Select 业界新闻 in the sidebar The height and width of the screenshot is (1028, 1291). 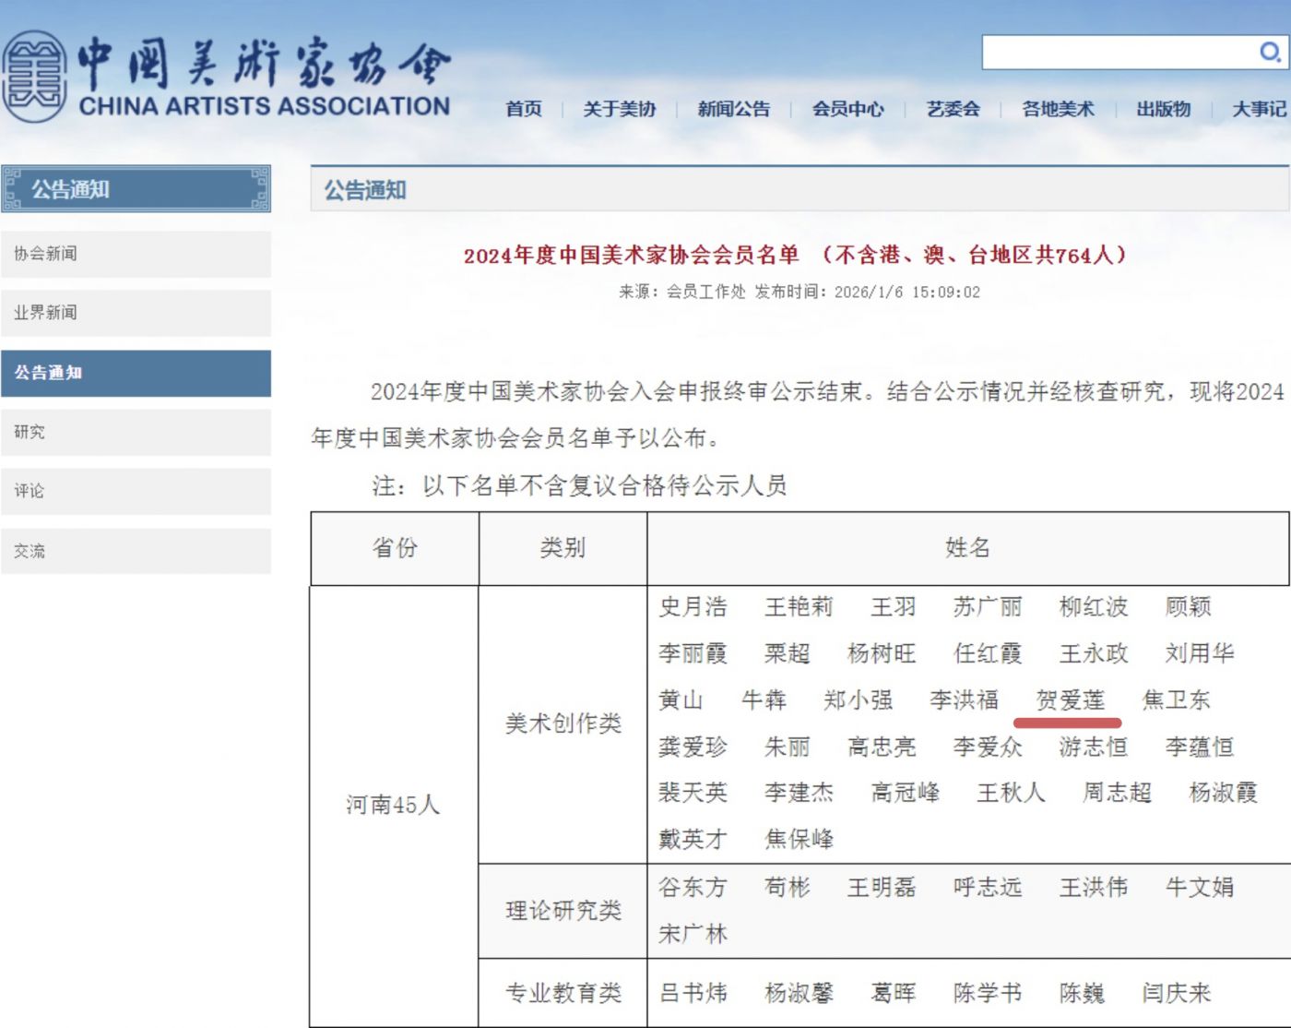[x=136, y=313]
